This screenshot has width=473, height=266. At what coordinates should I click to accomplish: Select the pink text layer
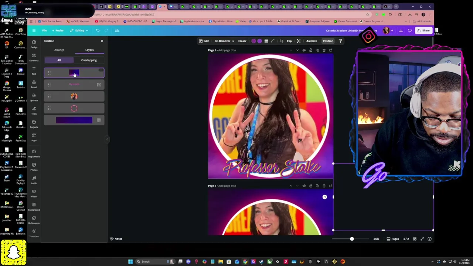point(74,85)
